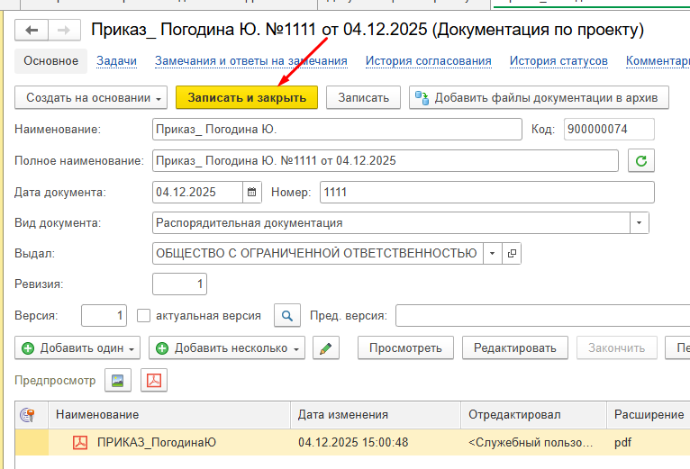Switch to the 'Задачи' tab
This screenshot has width=690, height=469.
click(116, 61)
